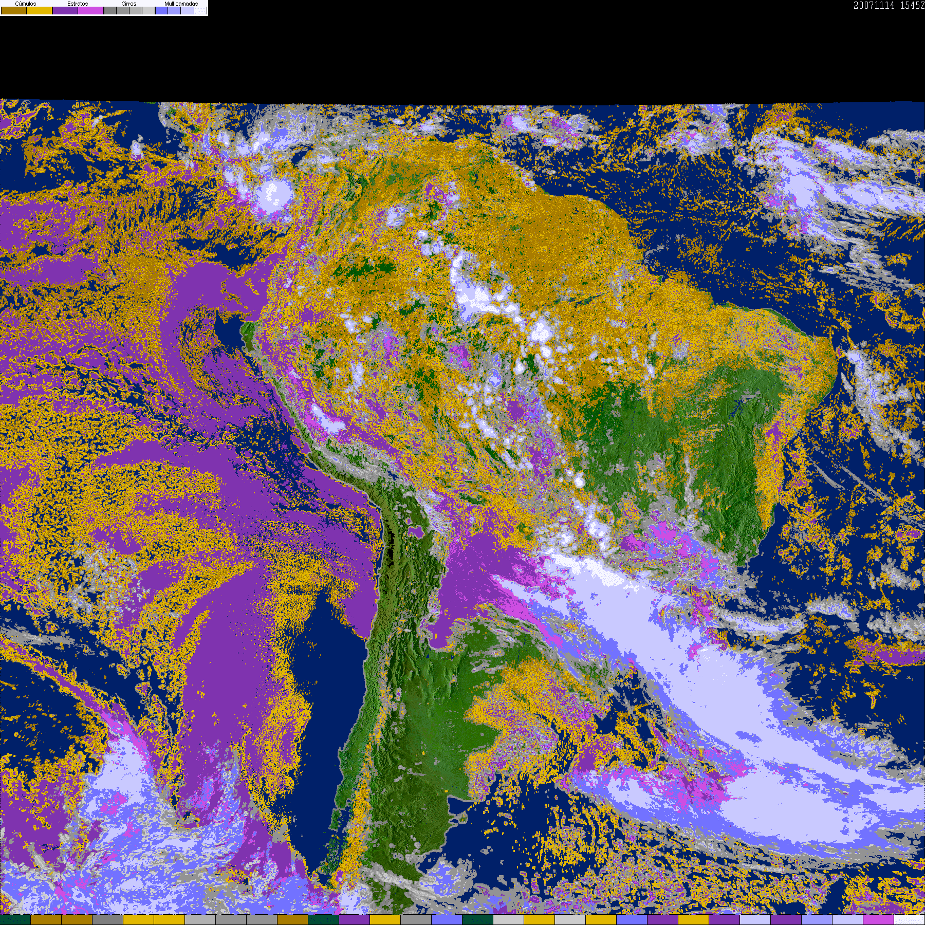This screenshot has height=925, width=925.
Task: Select the darkest gray Cirros legend swatch
Action: [110, 11]
